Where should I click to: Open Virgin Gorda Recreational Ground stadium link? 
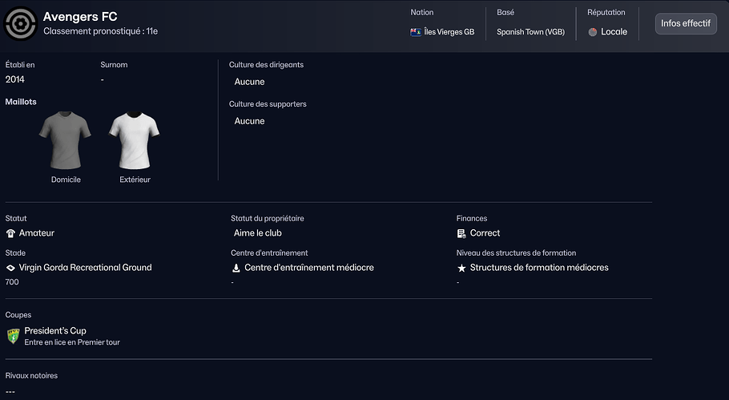(85, 268)
